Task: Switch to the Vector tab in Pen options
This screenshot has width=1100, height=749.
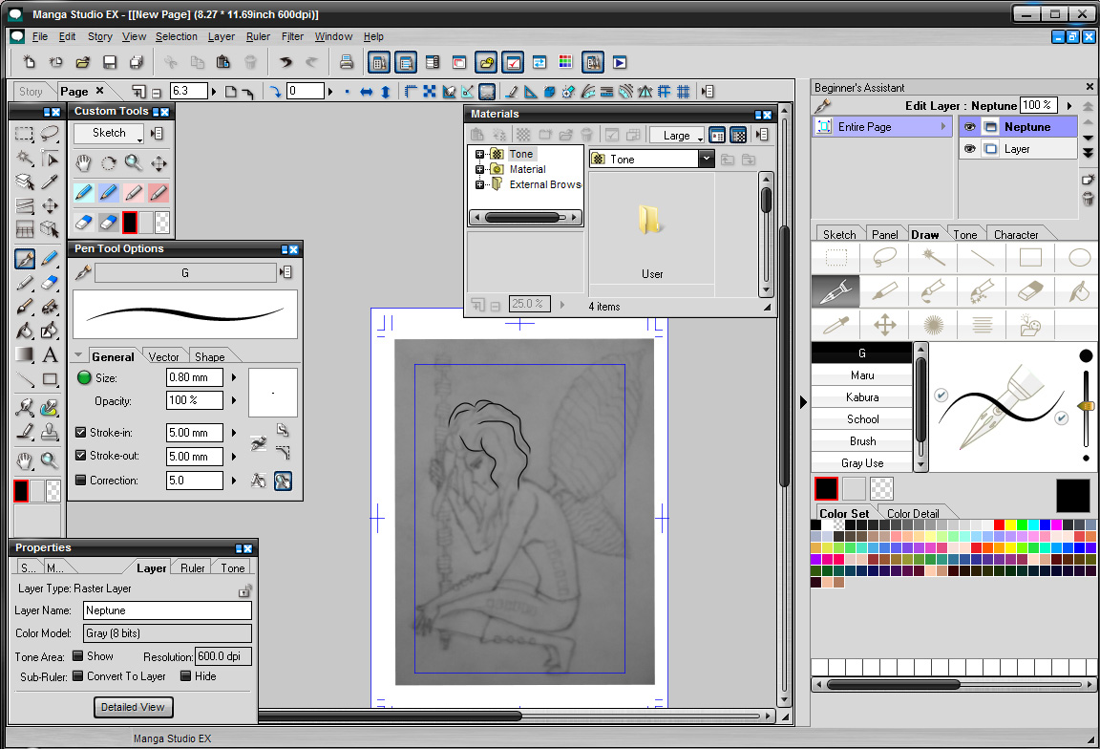Action: click(x=163, y=356)
